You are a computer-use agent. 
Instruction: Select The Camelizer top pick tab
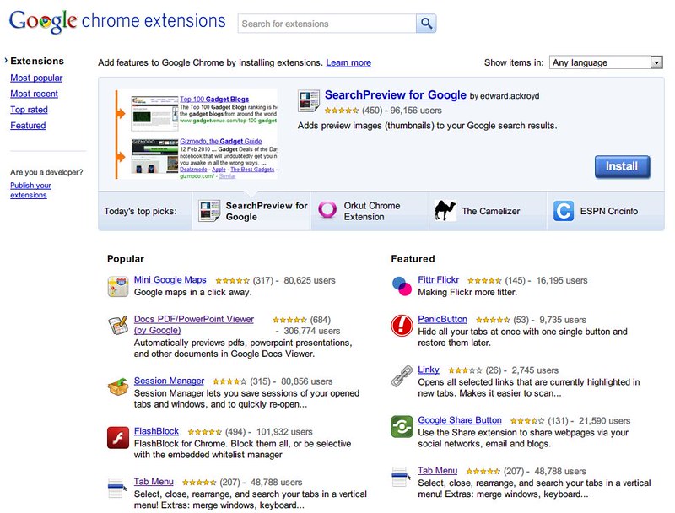[x=478, y=211]
